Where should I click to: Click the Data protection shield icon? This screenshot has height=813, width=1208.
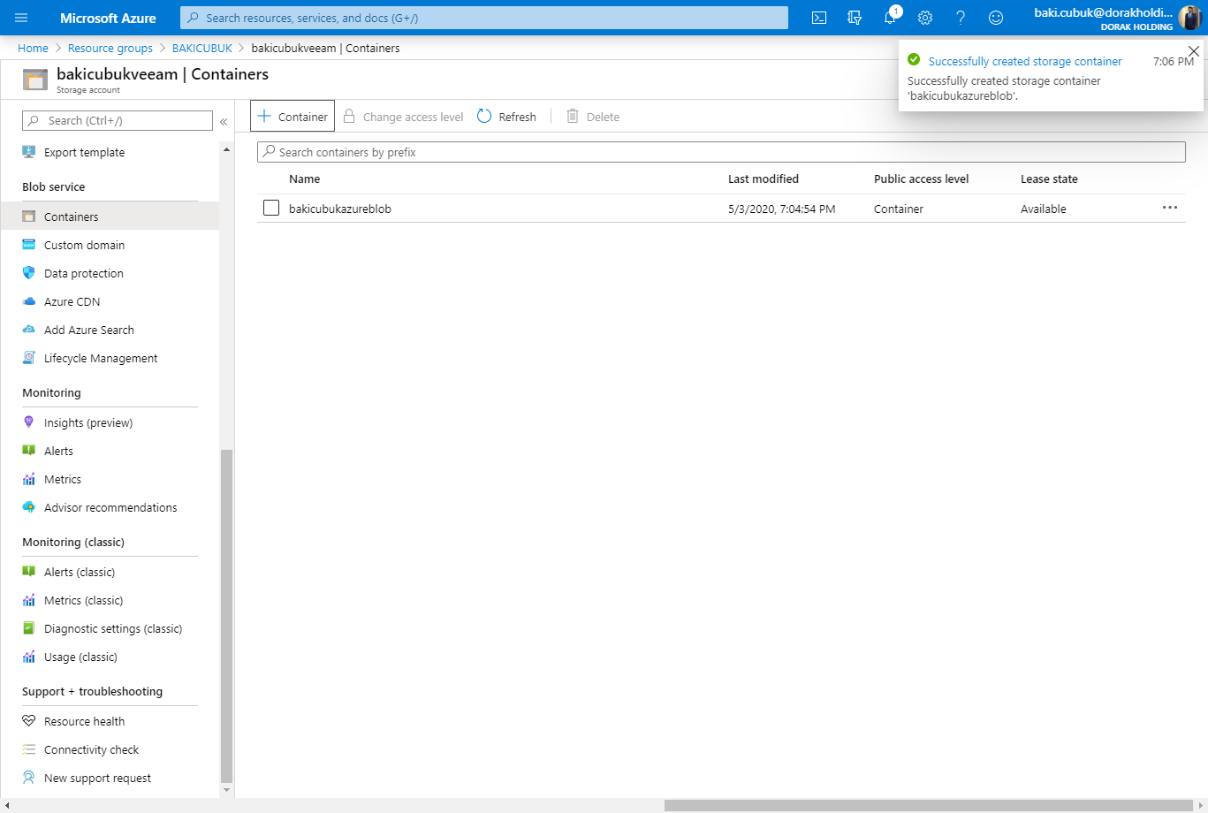point(29,273)
